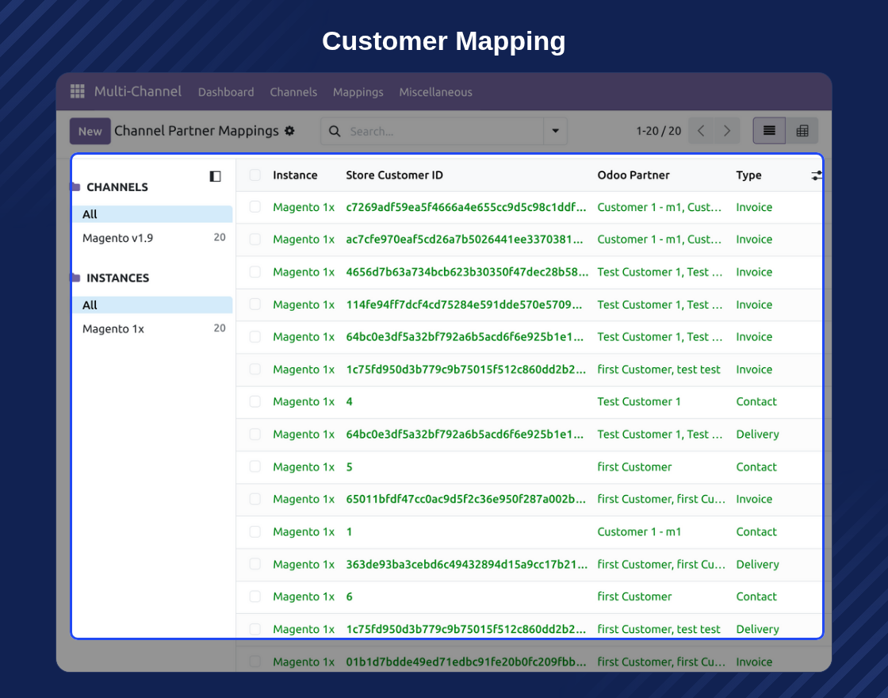This screenshot has width=888, height=698.
Task: Check the row with ID 114fe94ff7dcf4...
Action: point(255,305)
